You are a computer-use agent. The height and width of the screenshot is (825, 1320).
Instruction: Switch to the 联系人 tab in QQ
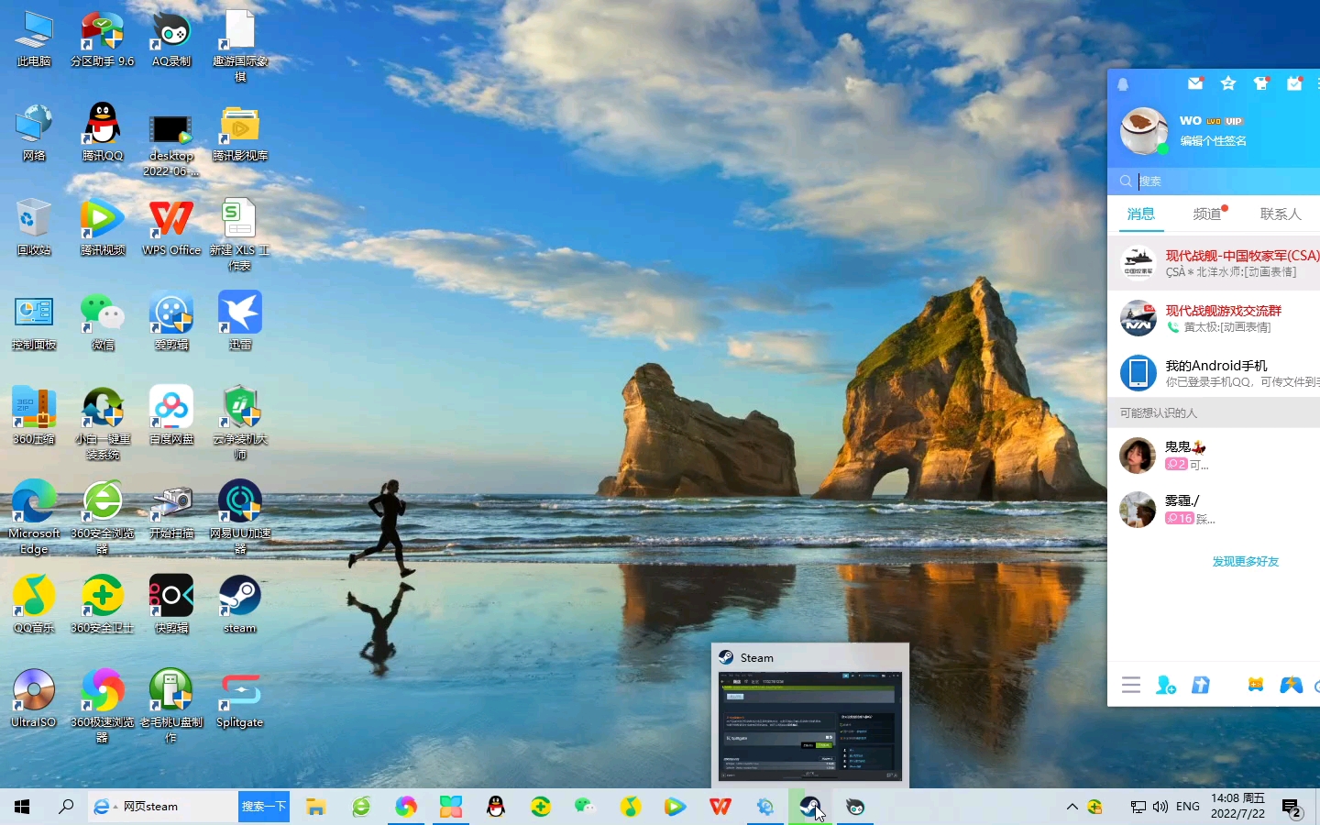[1281, 214]
